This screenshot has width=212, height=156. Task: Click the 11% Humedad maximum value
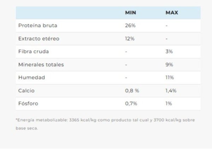coord(169,77)
